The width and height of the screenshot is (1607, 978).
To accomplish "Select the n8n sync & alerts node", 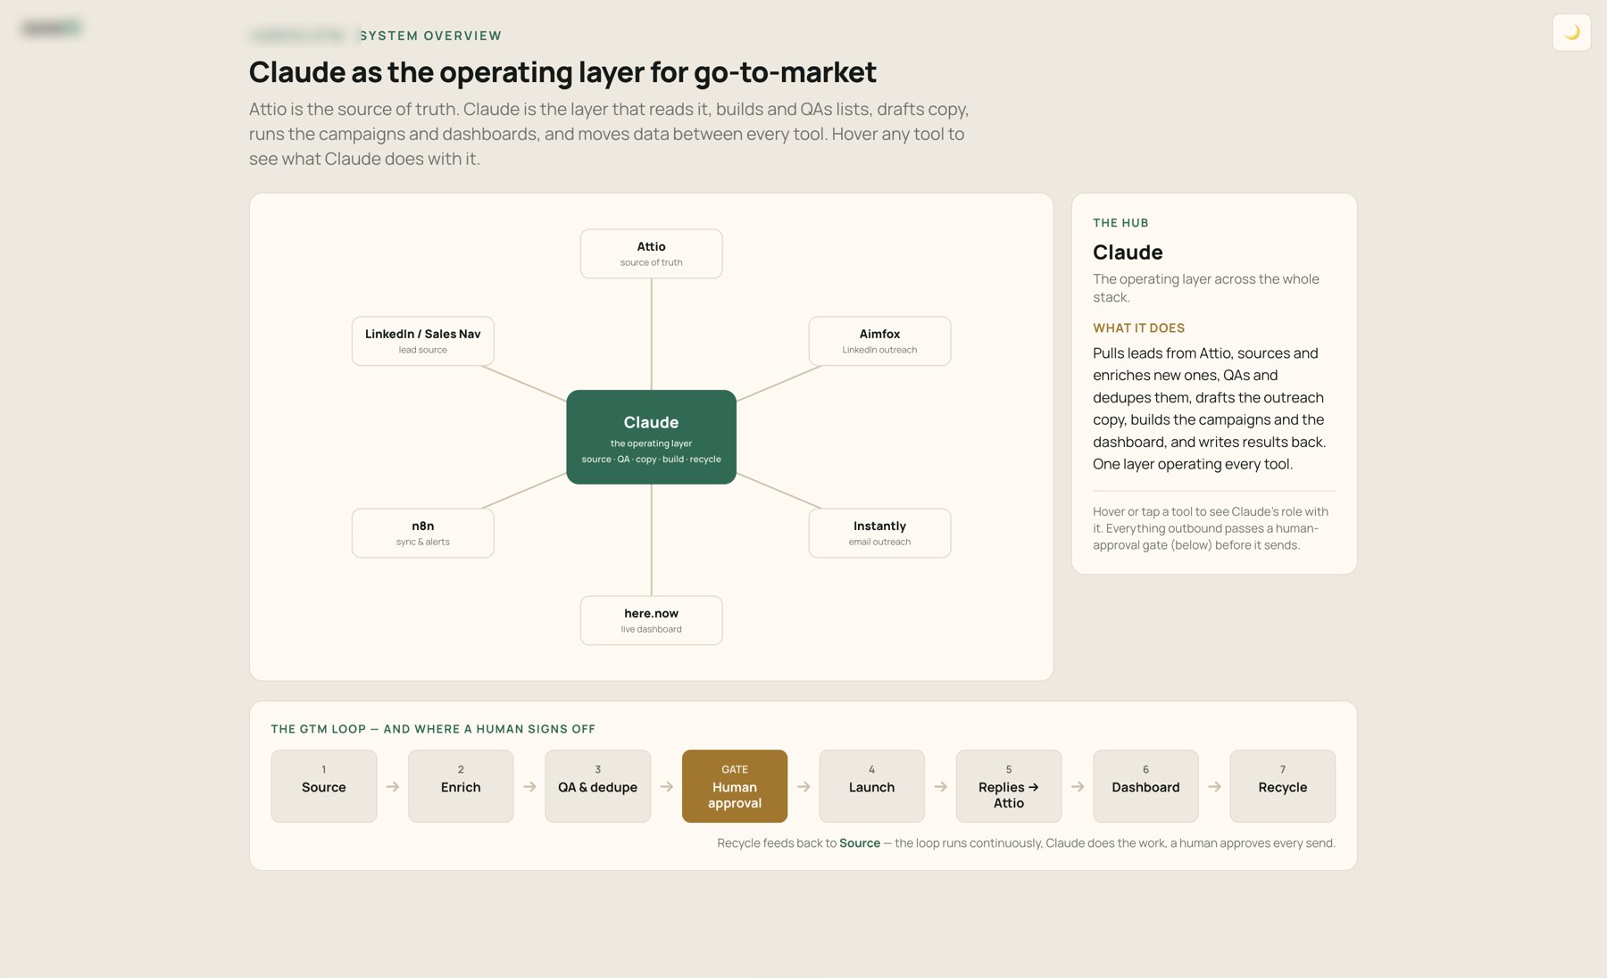I will [x=422, y=533].
